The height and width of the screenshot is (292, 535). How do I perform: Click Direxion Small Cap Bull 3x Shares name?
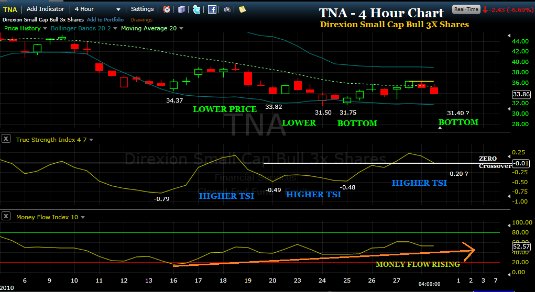click(x=43, y=20)
